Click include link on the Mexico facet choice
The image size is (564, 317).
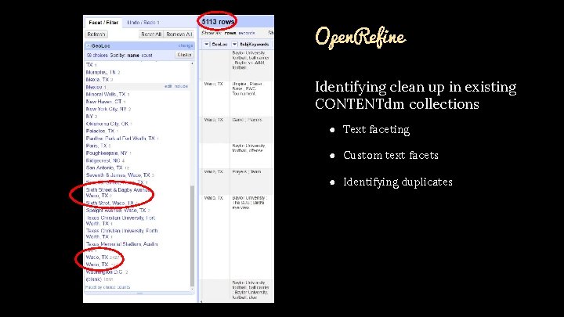click(181, 87)
